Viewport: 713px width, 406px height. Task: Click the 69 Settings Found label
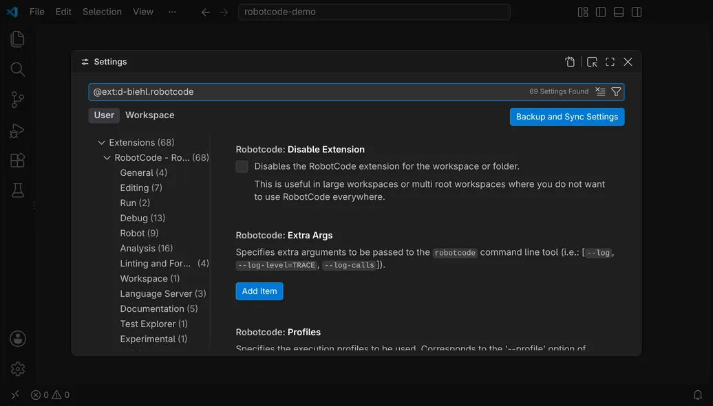[x=559, y=92]
